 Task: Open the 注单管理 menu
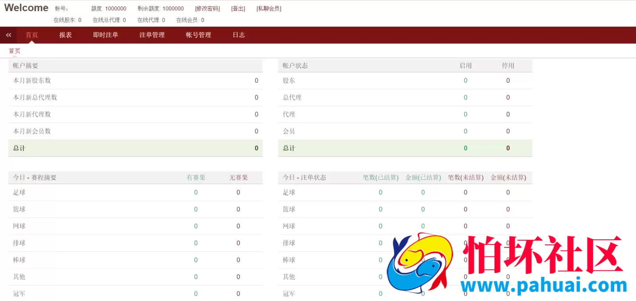point(152,35)
